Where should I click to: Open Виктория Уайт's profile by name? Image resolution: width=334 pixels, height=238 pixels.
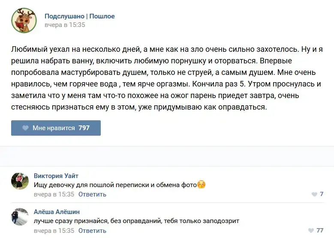(x=56, y=176)
